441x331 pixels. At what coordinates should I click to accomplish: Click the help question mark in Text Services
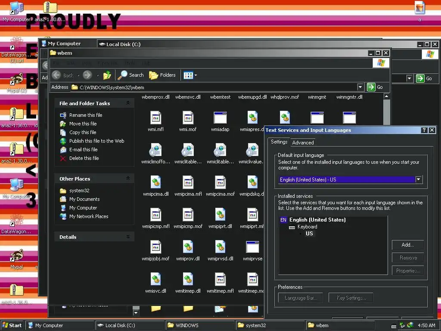[424, 130]
